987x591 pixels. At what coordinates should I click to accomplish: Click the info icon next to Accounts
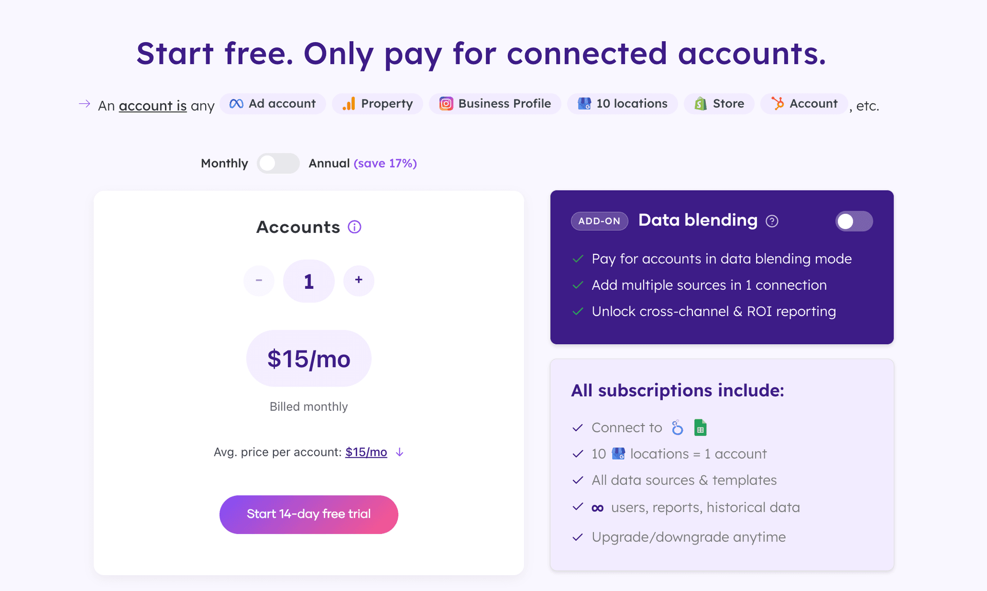pos(355,227)
